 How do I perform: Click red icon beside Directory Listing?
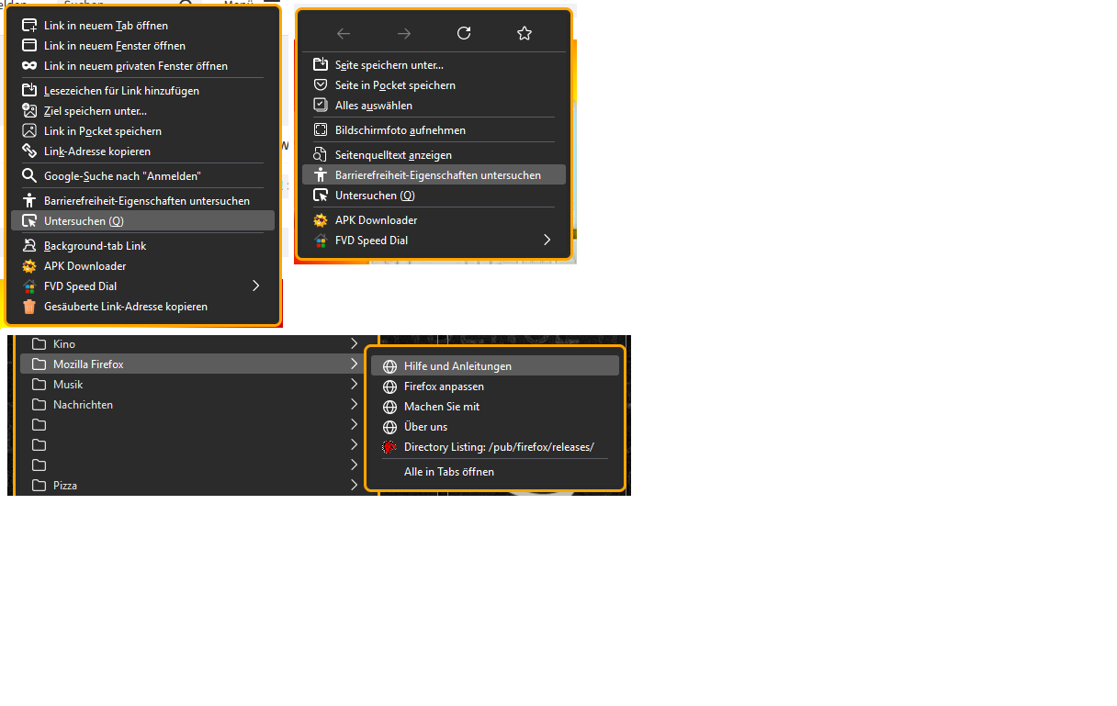coord(389,447)
